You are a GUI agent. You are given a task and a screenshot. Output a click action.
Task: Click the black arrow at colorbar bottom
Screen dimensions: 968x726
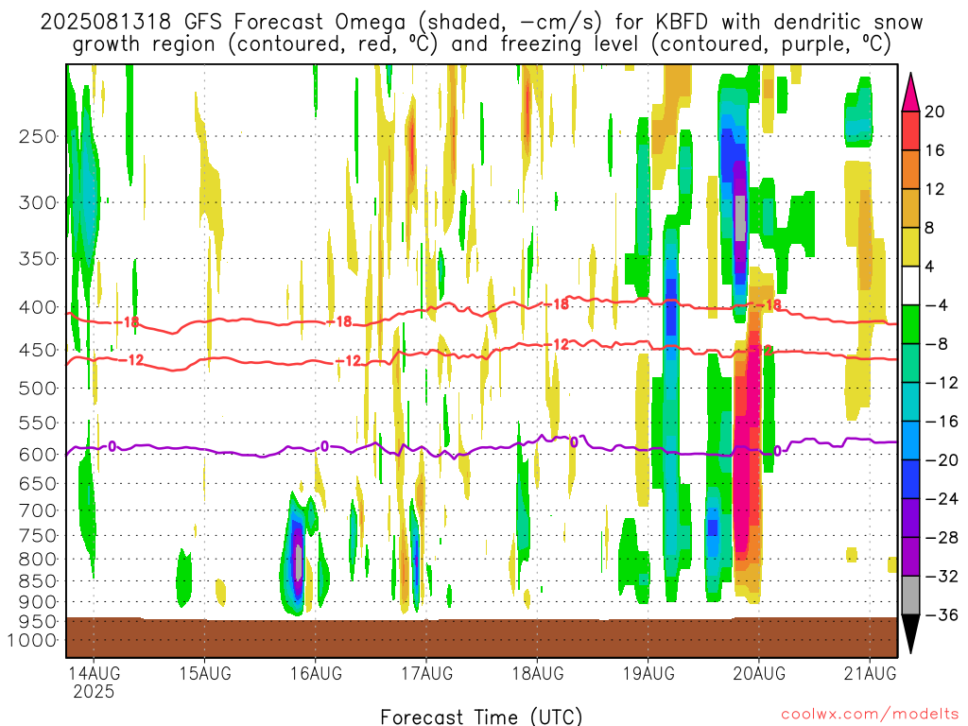(910, 632)
